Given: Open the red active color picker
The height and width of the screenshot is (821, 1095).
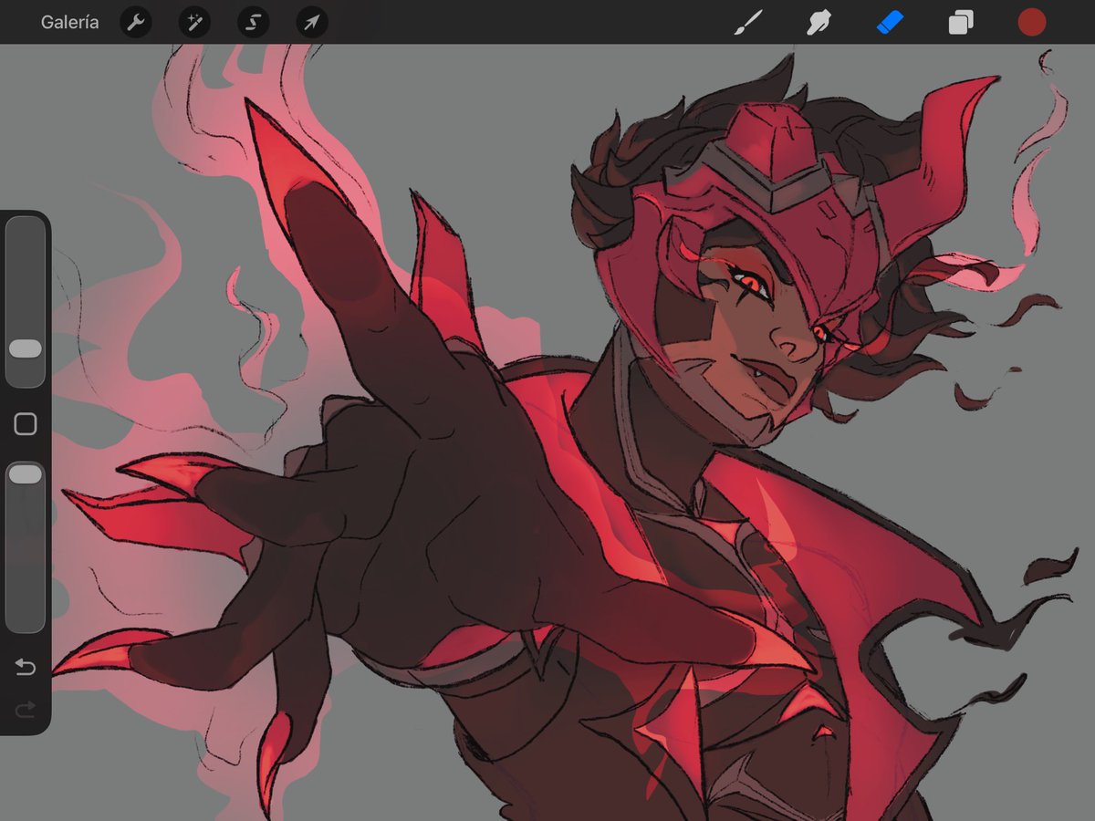Looking at the screenshot, I should [1032, 23].
